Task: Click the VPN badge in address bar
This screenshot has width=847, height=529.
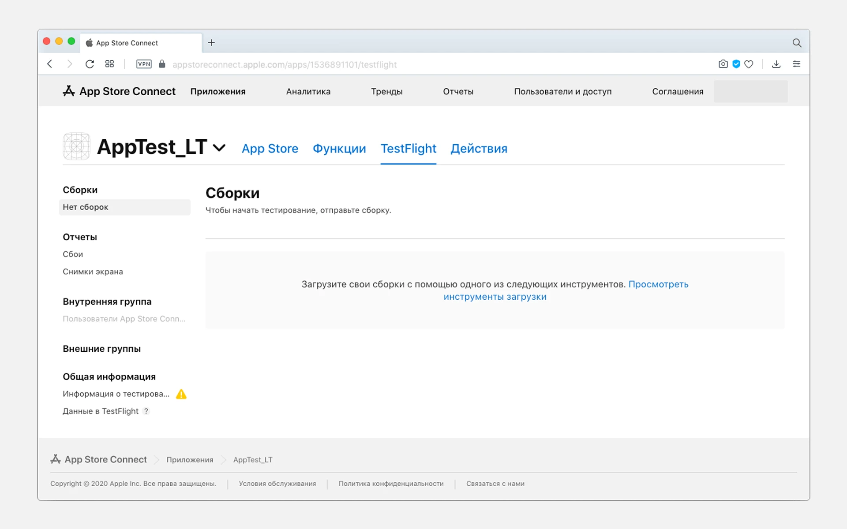Action: tap(144, 64)
